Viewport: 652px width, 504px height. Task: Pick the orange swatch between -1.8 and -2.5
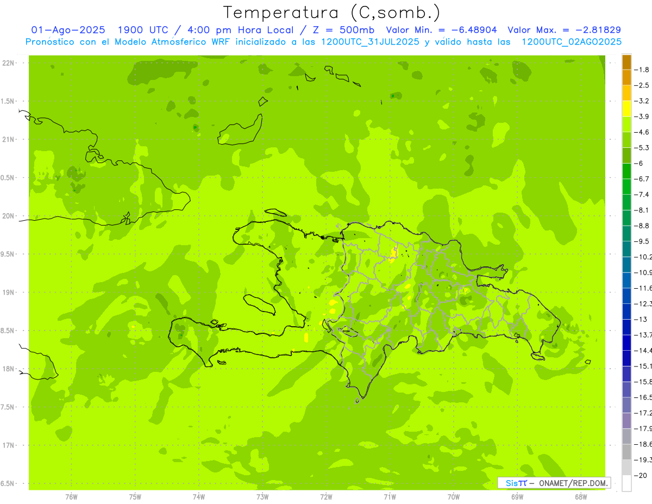(626, 78)
